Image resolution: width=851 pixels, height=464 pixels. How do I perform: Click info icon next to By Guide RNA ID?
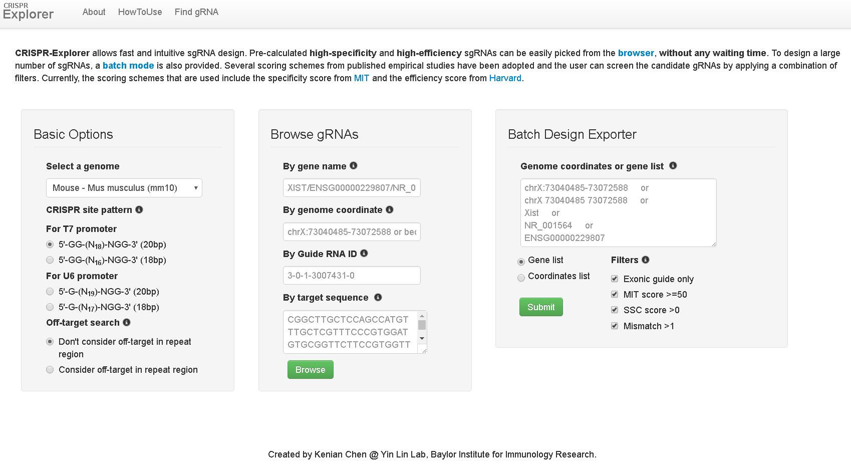pos(364,253)
